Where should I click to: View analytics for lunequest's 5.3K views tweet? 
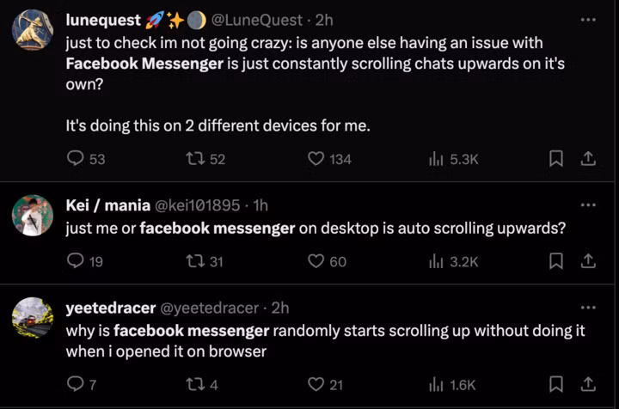point(437,158)
